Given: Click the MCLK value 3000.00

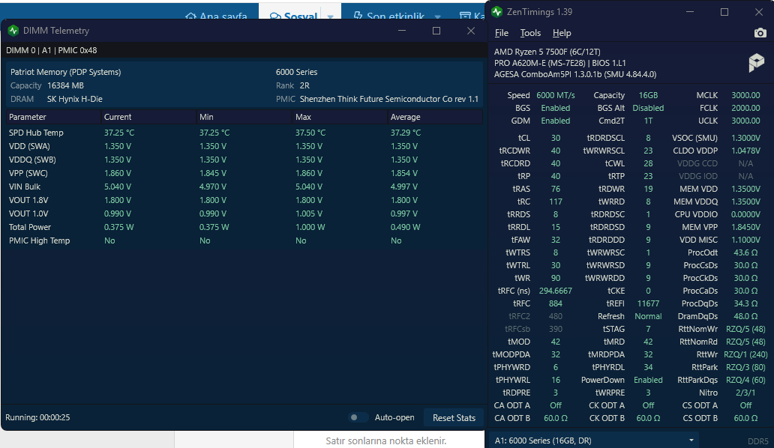Looking at the screenshot, I should coord(745,95).
